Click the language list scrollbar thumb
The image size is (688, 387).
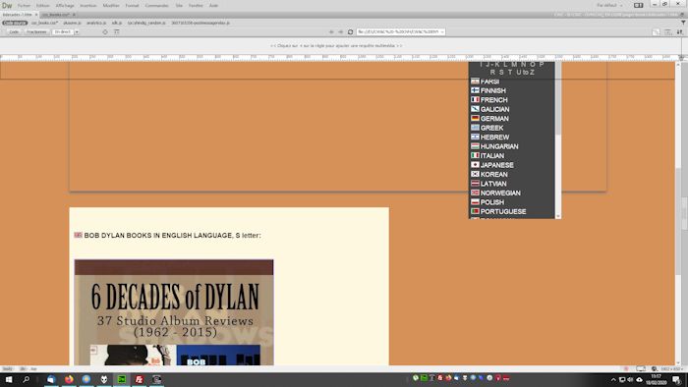[x=558, y=98]
